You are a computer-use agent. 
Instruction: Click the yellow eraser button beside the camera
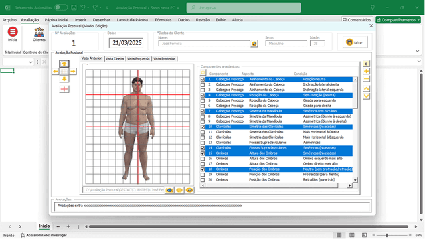coord(179,190)
